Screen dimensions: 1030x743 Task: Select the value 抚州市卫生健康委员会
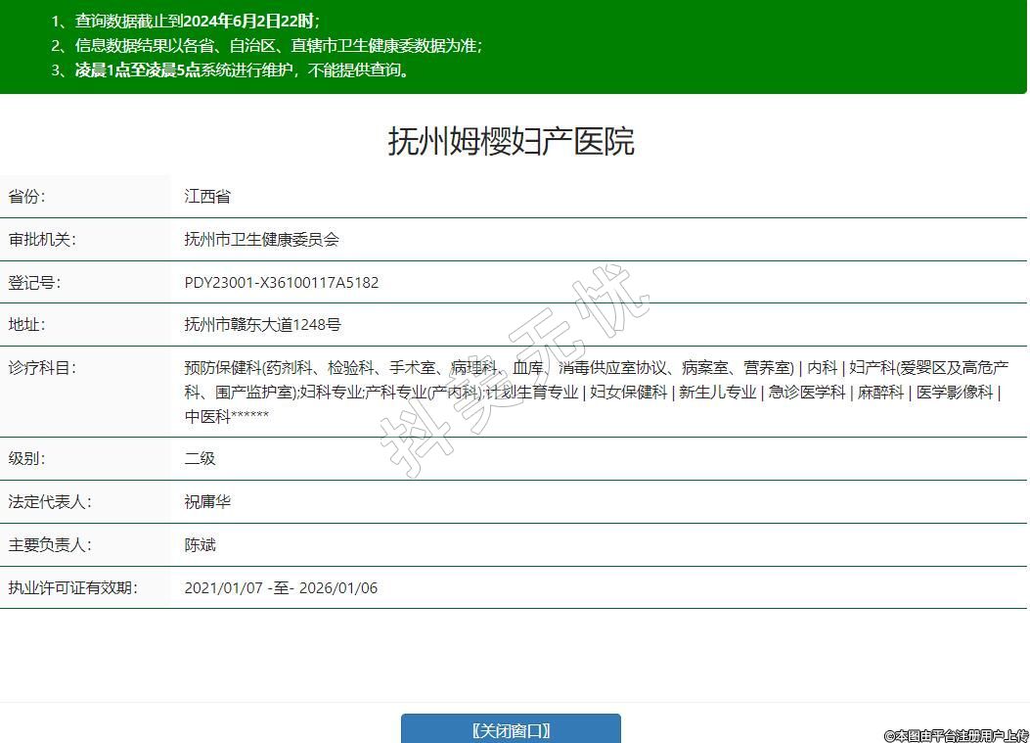coord(261,239)
